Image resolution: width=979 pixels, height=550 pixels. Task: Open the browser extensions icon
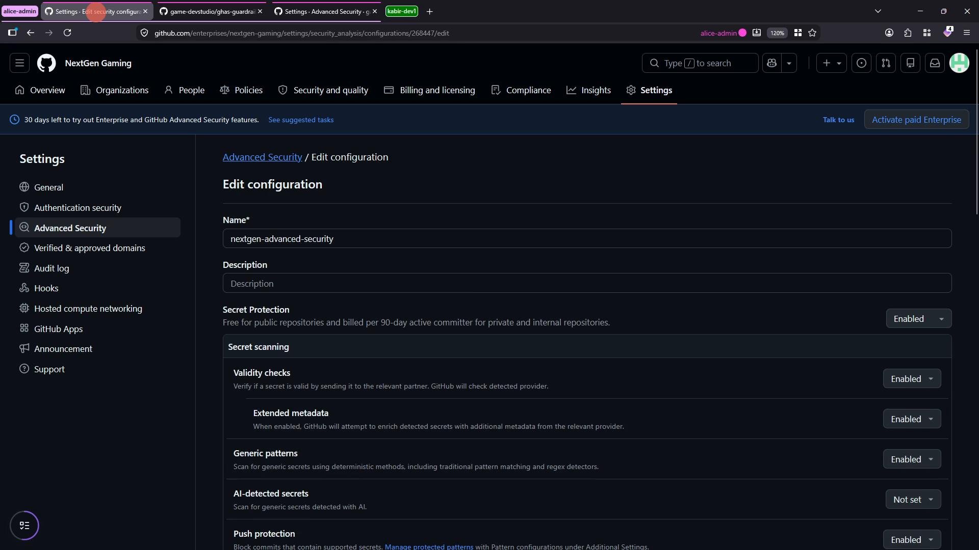(908, 33)
